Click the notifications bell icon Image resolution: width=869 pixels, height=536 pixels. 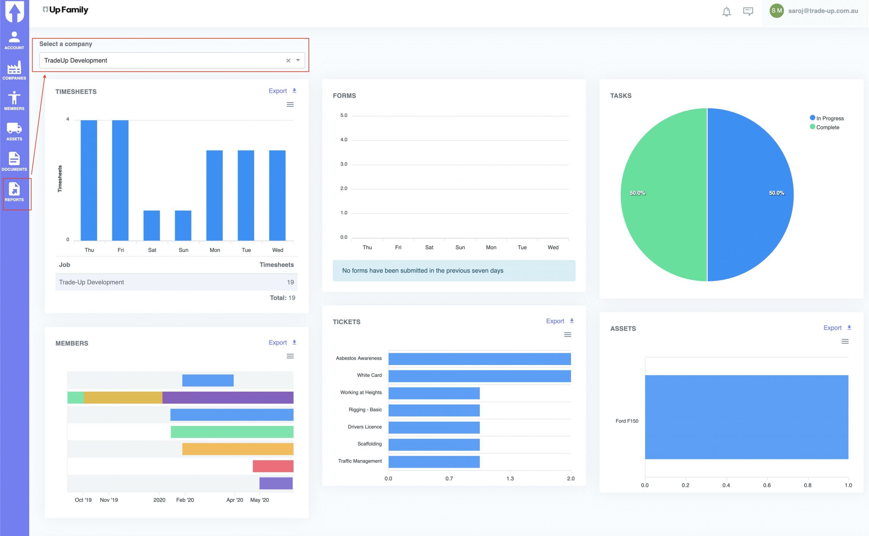pyautogui.click(x=726, y=12)
